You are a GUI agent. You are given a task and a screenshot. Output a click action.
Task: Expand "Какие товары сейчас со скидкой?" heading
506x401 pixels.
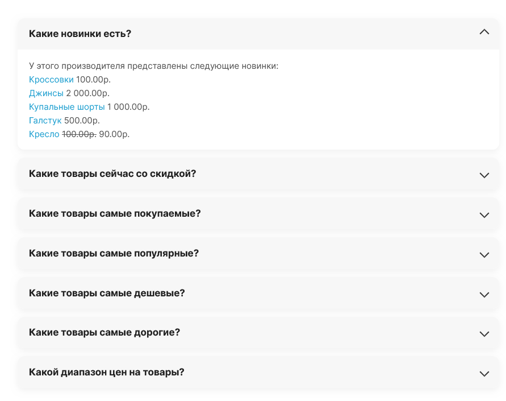pos(112,173)
